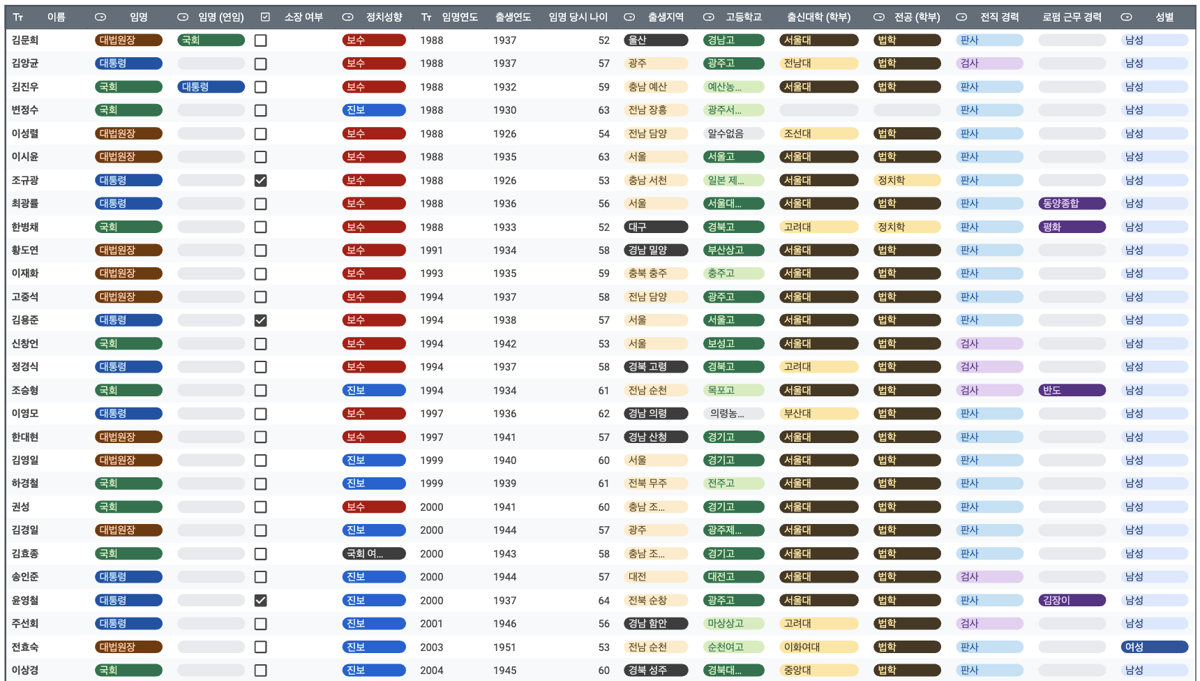This screenshot has width=1200, height=681.
Task: Click the select icon beside 출생지역 header
Action: (629, 17)
